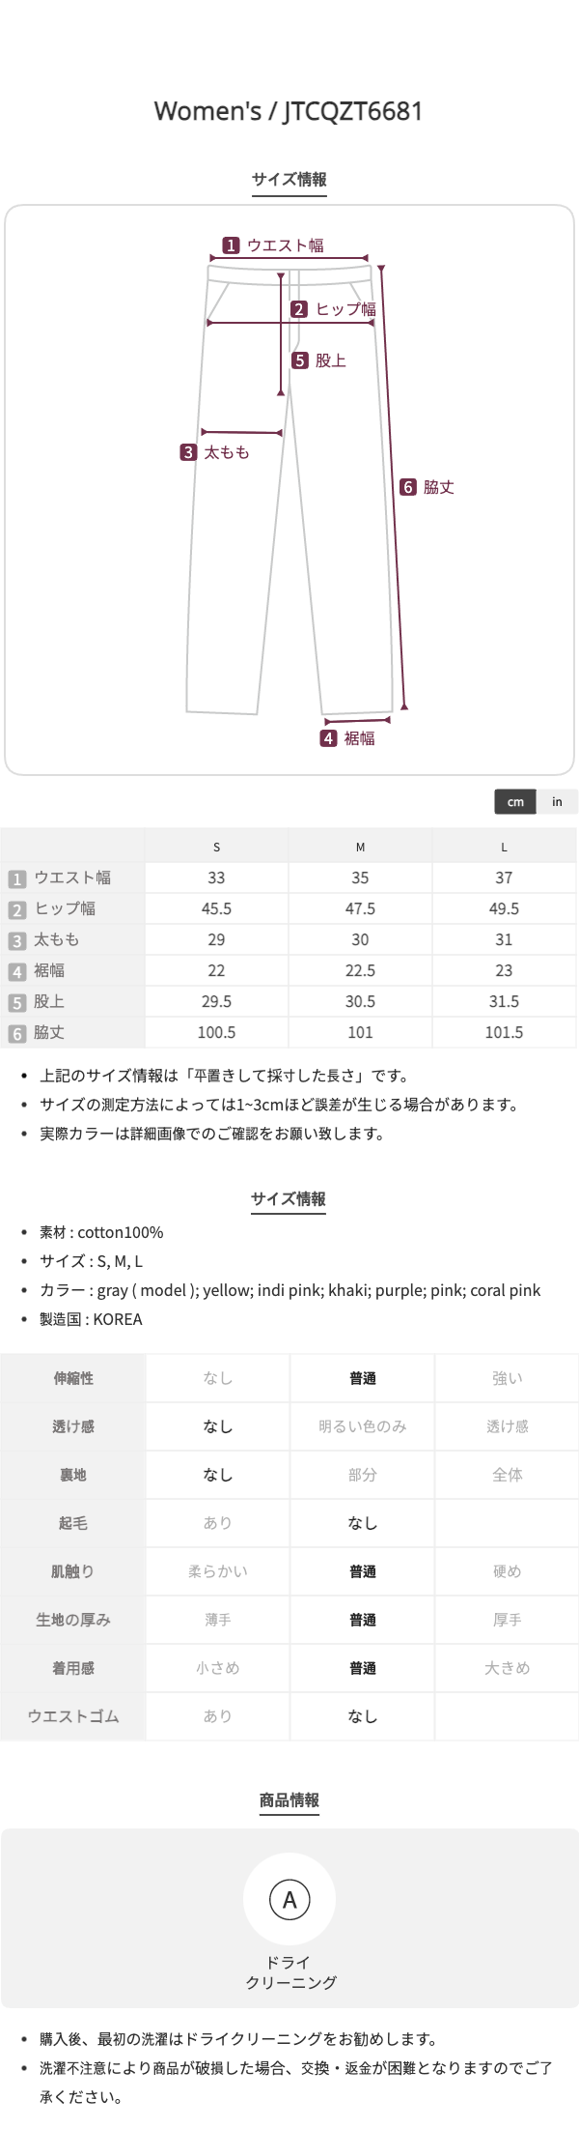The height and width of the screenshot is (2129, 579).
Task: Click the サイズ情報 heading above the pants diagram
Action: click(289, 180)
